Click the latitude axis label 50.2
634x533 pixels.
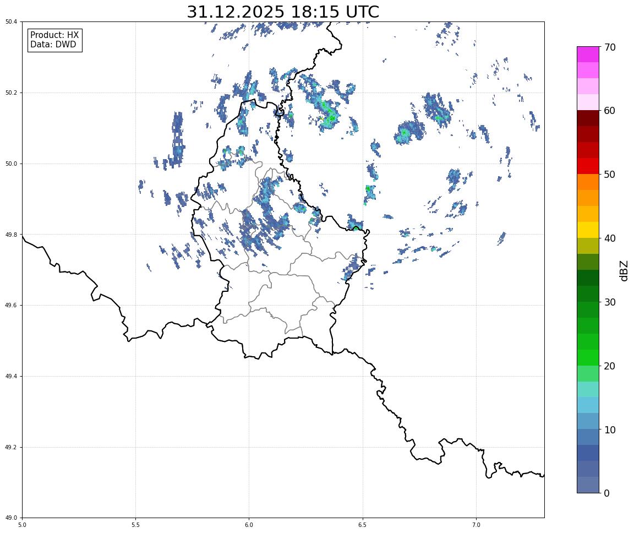(11, 93)
